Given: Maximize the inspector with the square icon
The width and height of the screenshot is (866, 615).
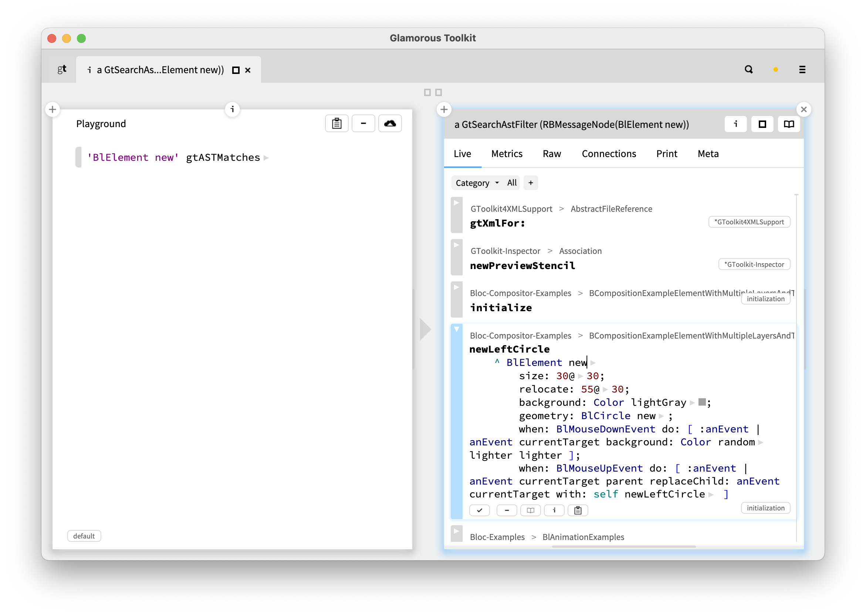Looking at the screenshot, I should (x=762, y=124).
